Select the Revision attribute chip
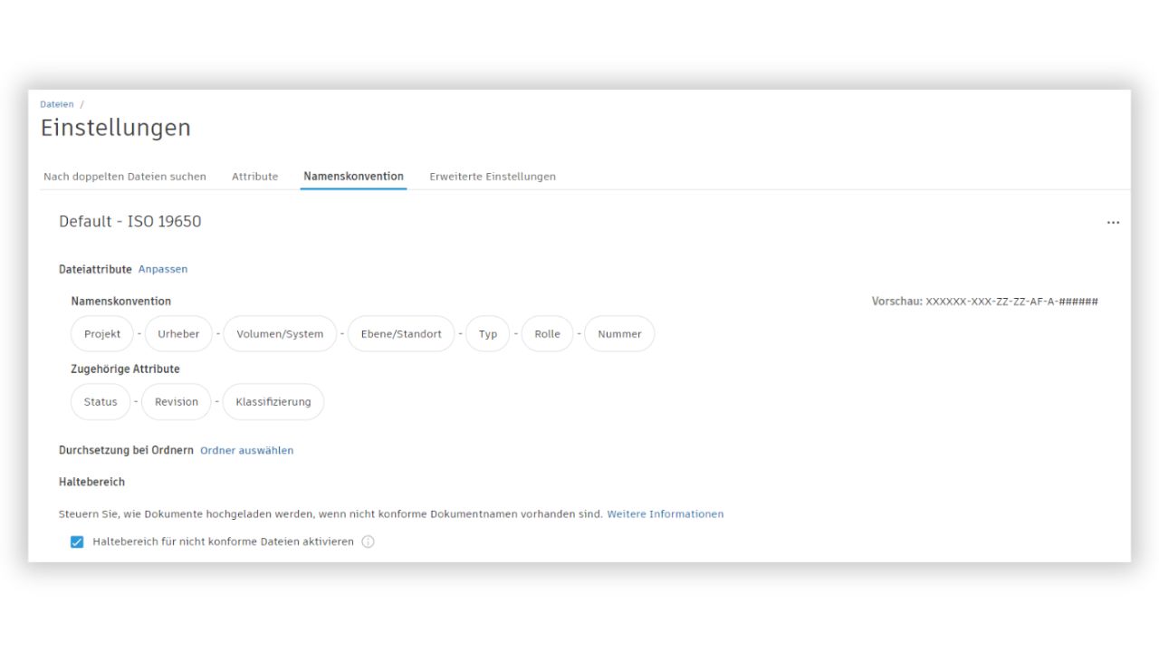This screenshot has height=652, width=1159. point(177,402)
